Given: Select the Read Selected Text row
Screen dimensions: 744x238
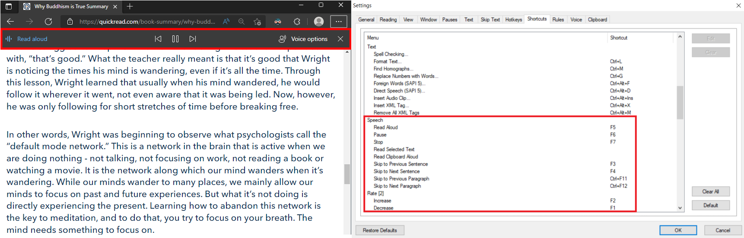Looking at the screenshot, I should click(x=520, y=150).
